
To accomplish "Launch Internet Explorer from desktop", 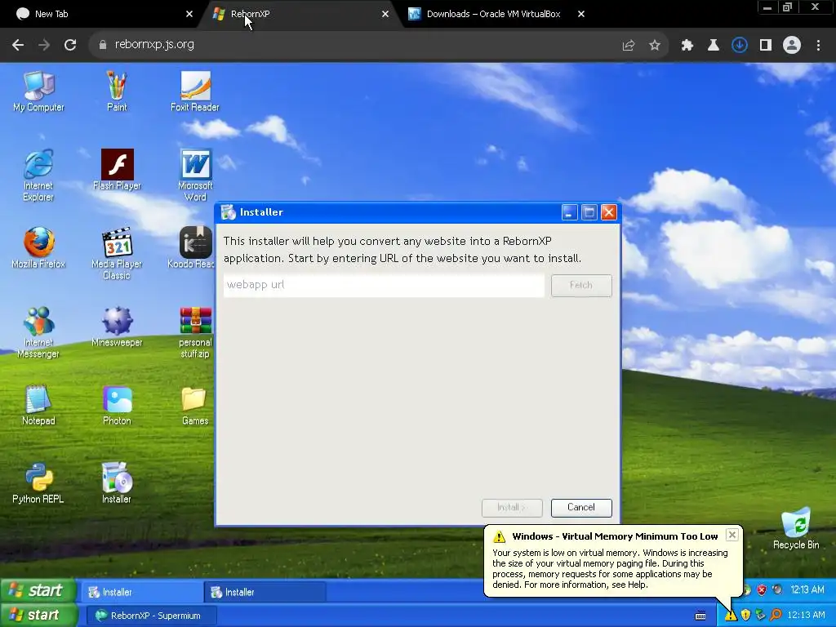I will (38, 176).
